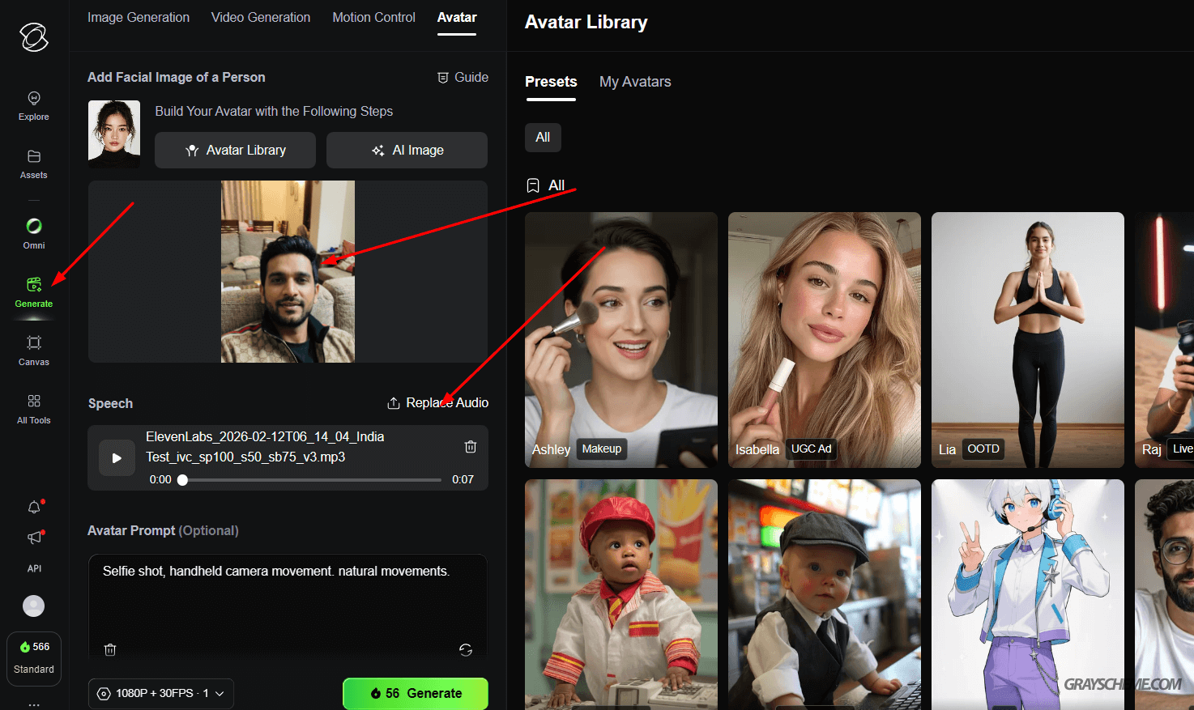Open All Tools grid icon
This screenshot has height=710, width=1194.
point(34,408)
